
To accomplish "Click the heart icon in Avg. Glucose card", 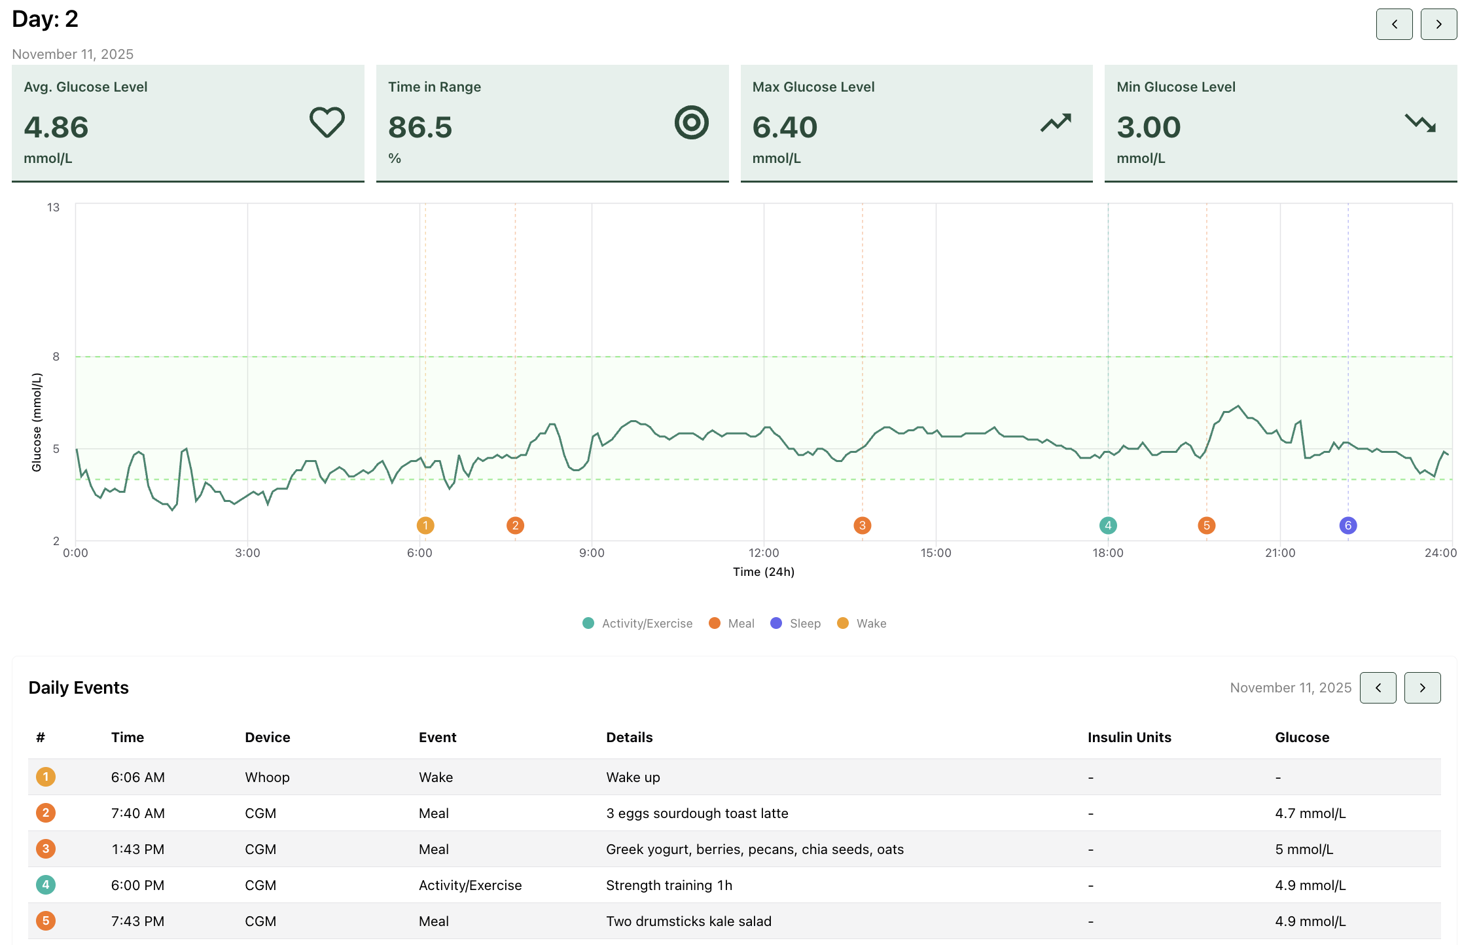I will click(x=327, y=122).
